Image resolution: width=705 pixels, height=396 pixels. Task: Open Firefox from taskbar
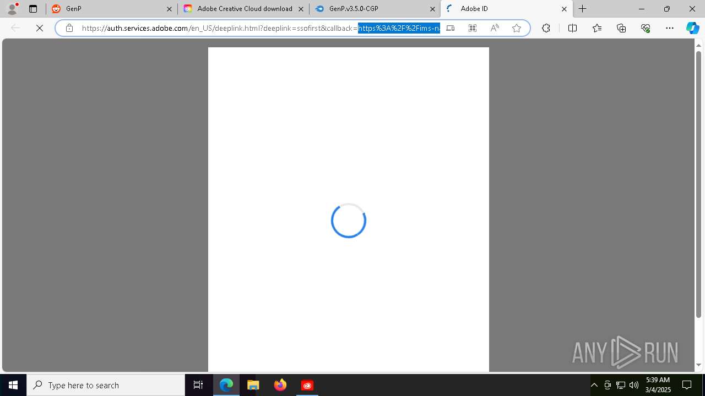click(280, 385)
